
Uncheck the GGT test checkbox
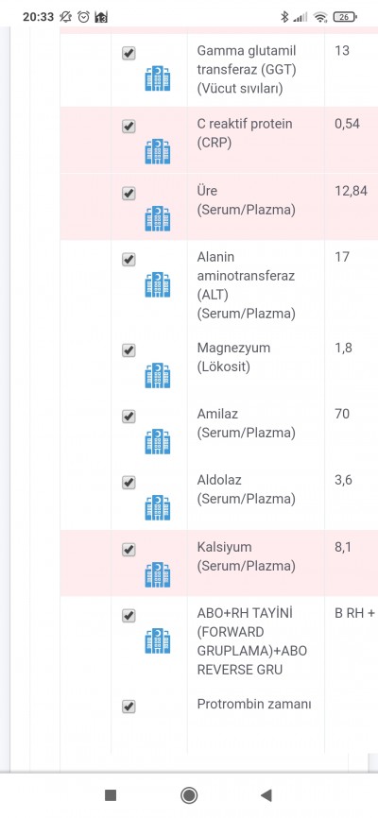(x=129, y=53)
